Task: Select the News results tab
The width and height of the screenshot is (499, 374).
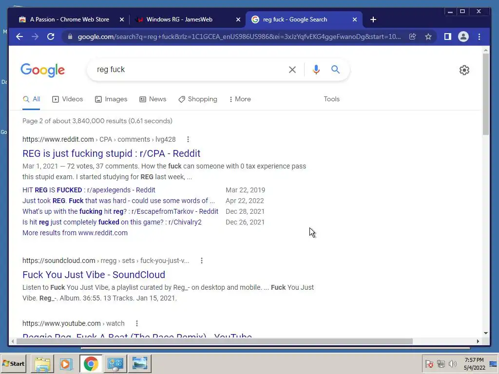Action: point(153,99)
